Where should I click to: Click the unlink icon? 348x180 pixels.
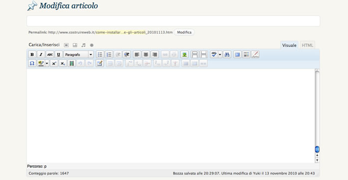(174, 54)
